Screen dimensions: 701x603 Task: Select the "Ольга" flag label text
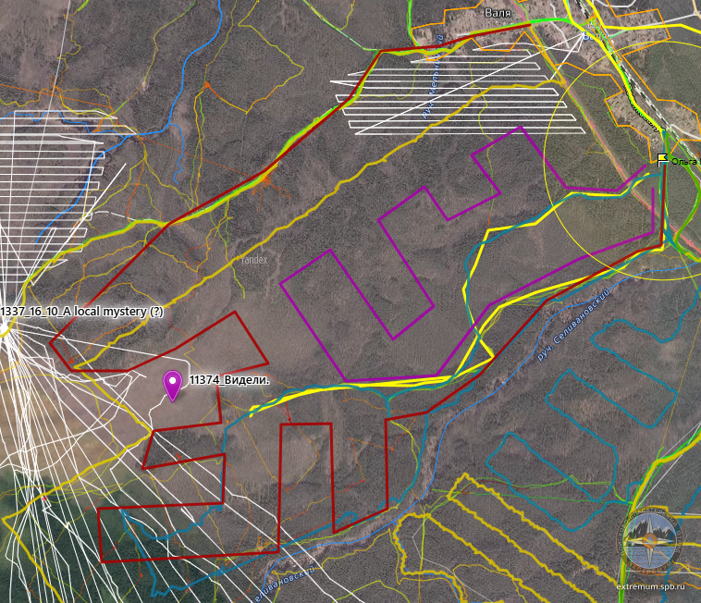pyautogui.click(x=685, y=162)
